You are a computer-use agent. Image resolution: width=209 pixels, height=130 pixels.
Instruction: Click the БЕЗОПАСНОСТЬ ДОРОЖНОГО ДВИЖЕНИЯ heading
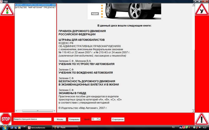tap(87, 81)
